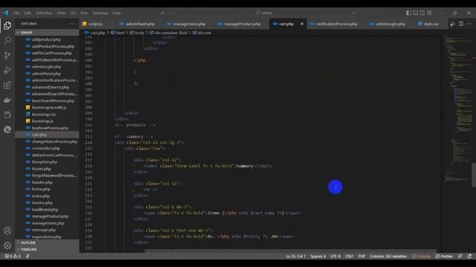Viewport: 476px width, 267px height.
Task: Switch to the adminLogin.php tab
Action: [x=390, y=24]
